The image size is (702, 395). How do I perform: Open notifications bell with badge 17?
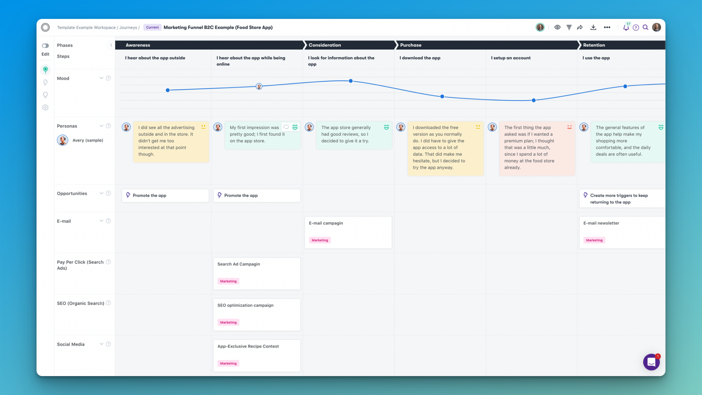point(626,27)
